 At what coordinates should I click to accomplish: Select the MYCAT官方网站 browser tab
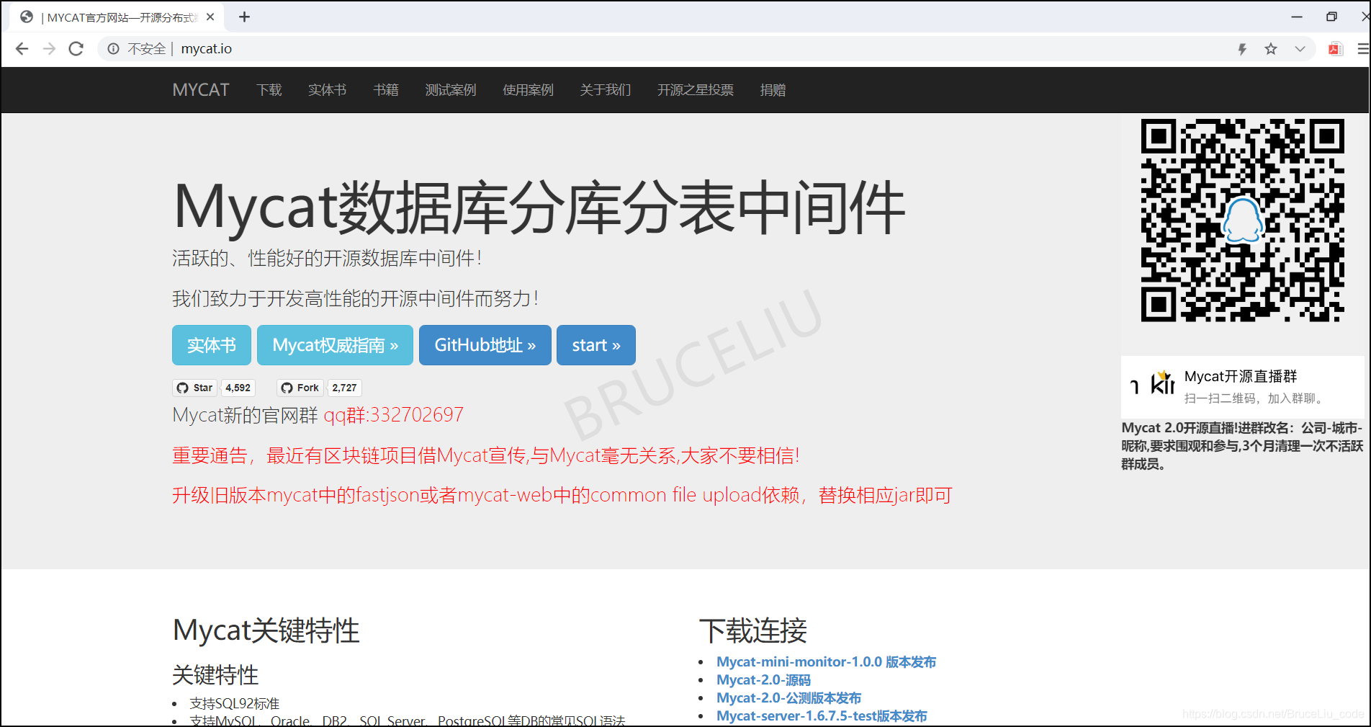(x=117, y=17)
